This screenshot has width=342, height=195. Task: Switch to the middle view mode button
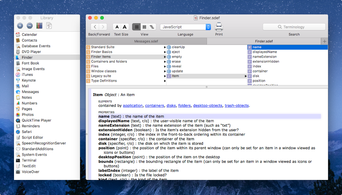[x=144, y=27]
